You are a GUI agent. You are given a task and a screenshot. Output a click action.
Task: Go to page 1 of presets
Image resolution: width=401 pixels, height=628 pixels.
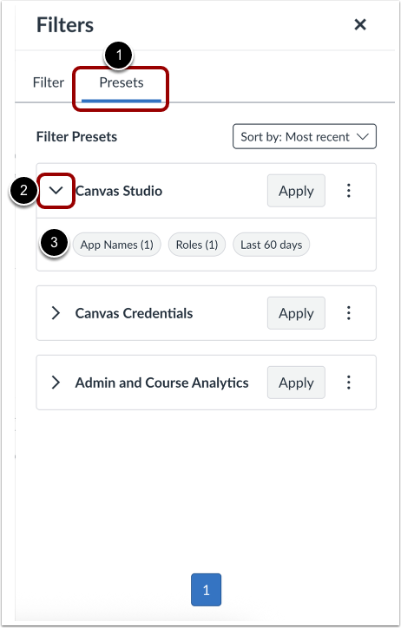(206, 590)
